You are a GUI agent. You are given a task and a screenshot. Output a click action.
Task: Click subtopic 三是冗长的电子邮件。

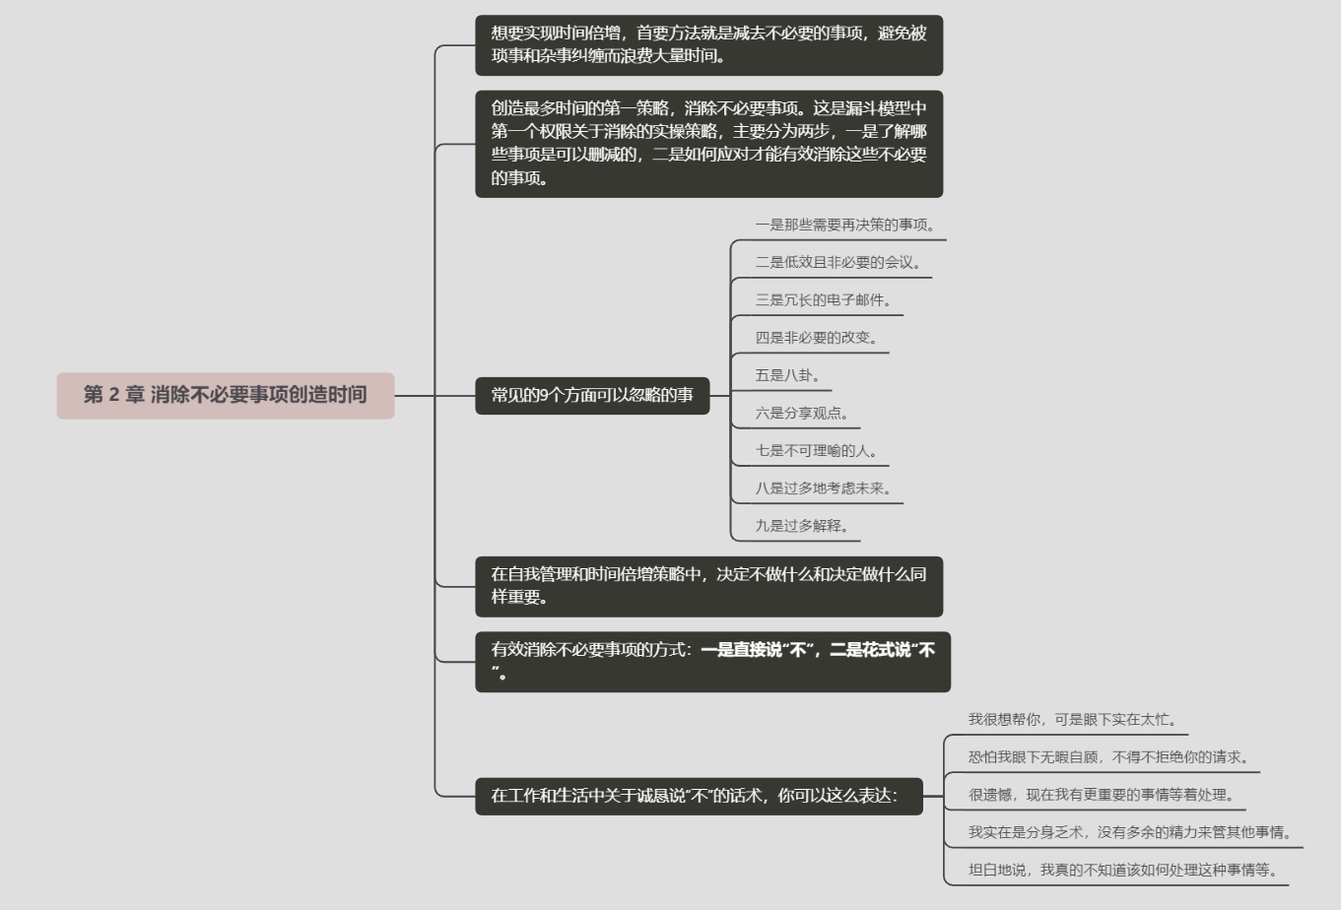824,299
